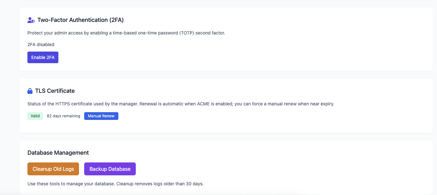Select the Two-Factor Authentication (2FA) heading
This screenshot has height=195, width=437.
click(81, 20)
